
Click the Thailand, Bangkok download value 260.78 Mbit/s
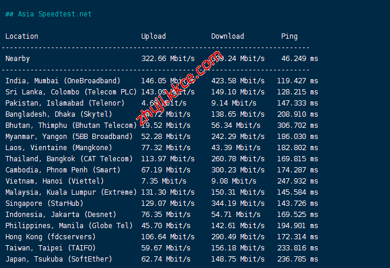238,159
